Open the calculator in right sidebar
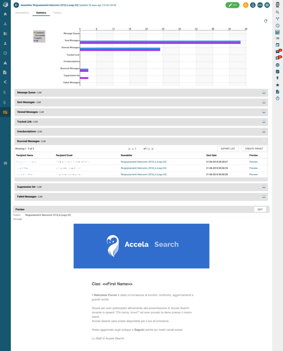The width and height of the screenshot is (283, 351). click(x=278, y=32)
